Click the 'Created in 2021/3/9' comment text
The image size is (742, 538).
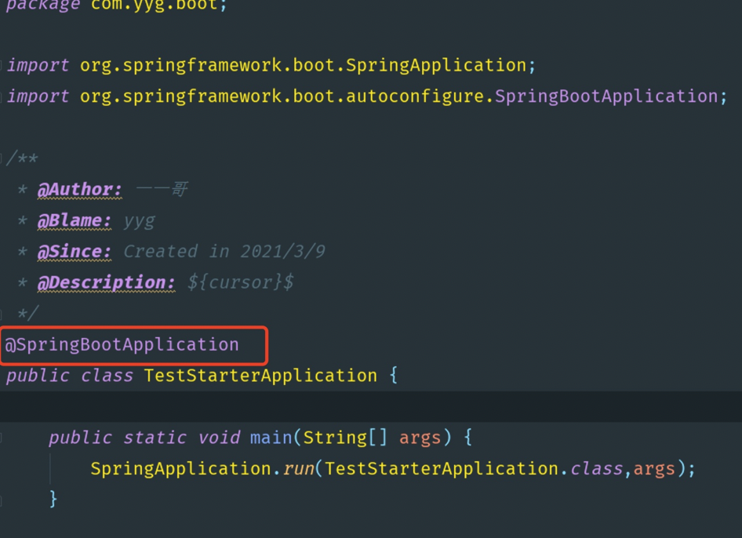pyautogui.click(x=224, y=252)
